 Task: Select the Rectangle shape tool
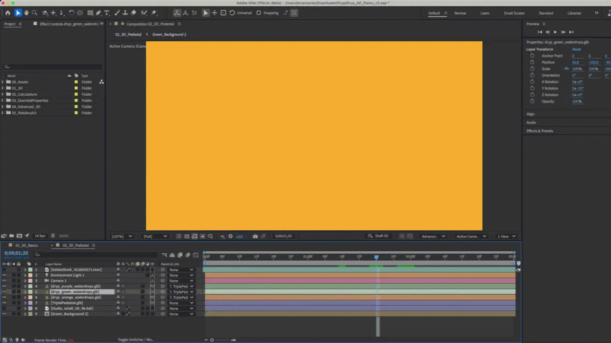point(90,13)
